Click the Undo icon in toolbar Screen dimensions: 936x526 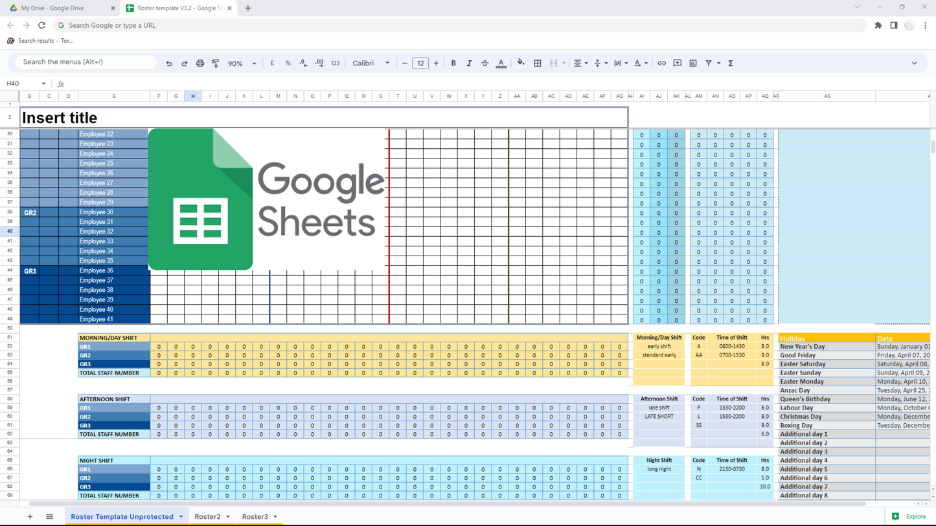coord(169,63)
